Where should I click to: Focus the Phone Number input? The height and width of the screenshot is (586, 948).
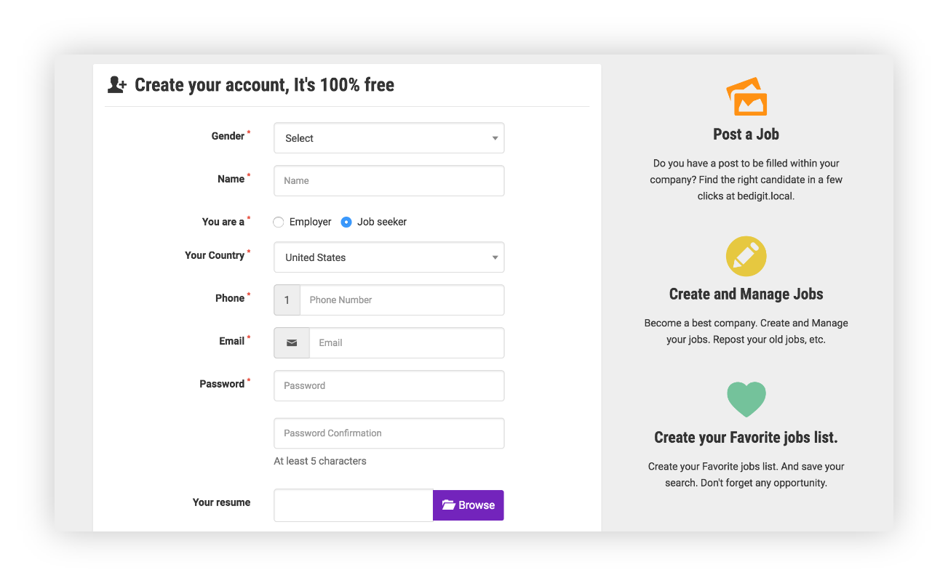402,300
